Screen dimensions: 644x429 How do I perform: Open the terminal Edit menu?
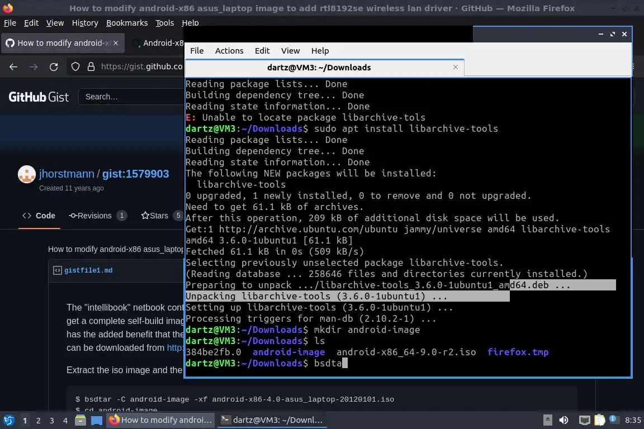pos(262,50)
